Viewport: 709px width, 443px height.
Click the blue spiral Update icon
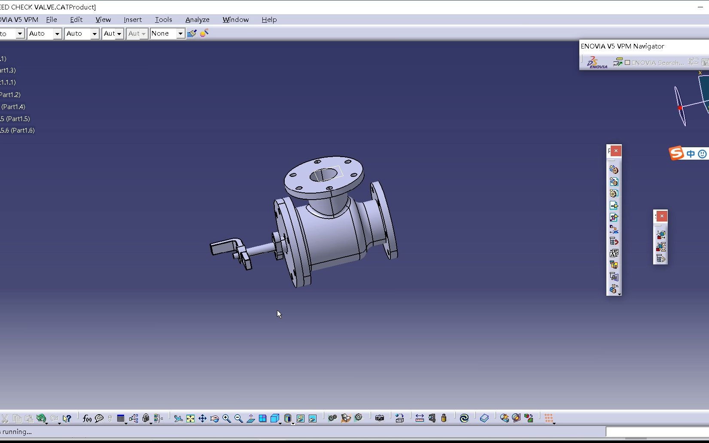464,418
